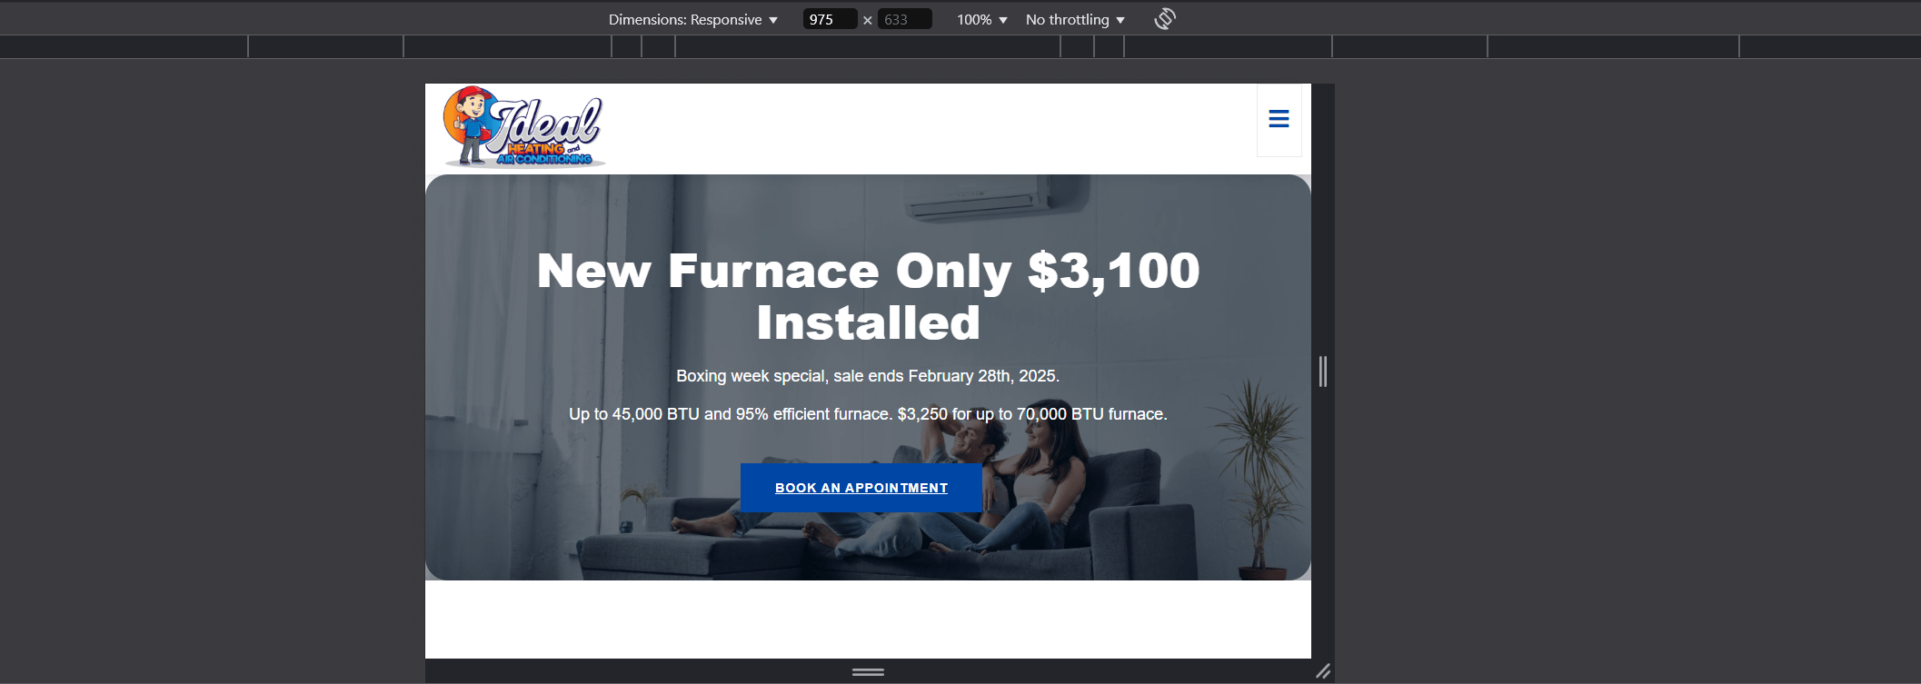The image size is (1921, 684).
Task: Click the Ideal Heating and Air Conditioning logo
Action: 523,128
